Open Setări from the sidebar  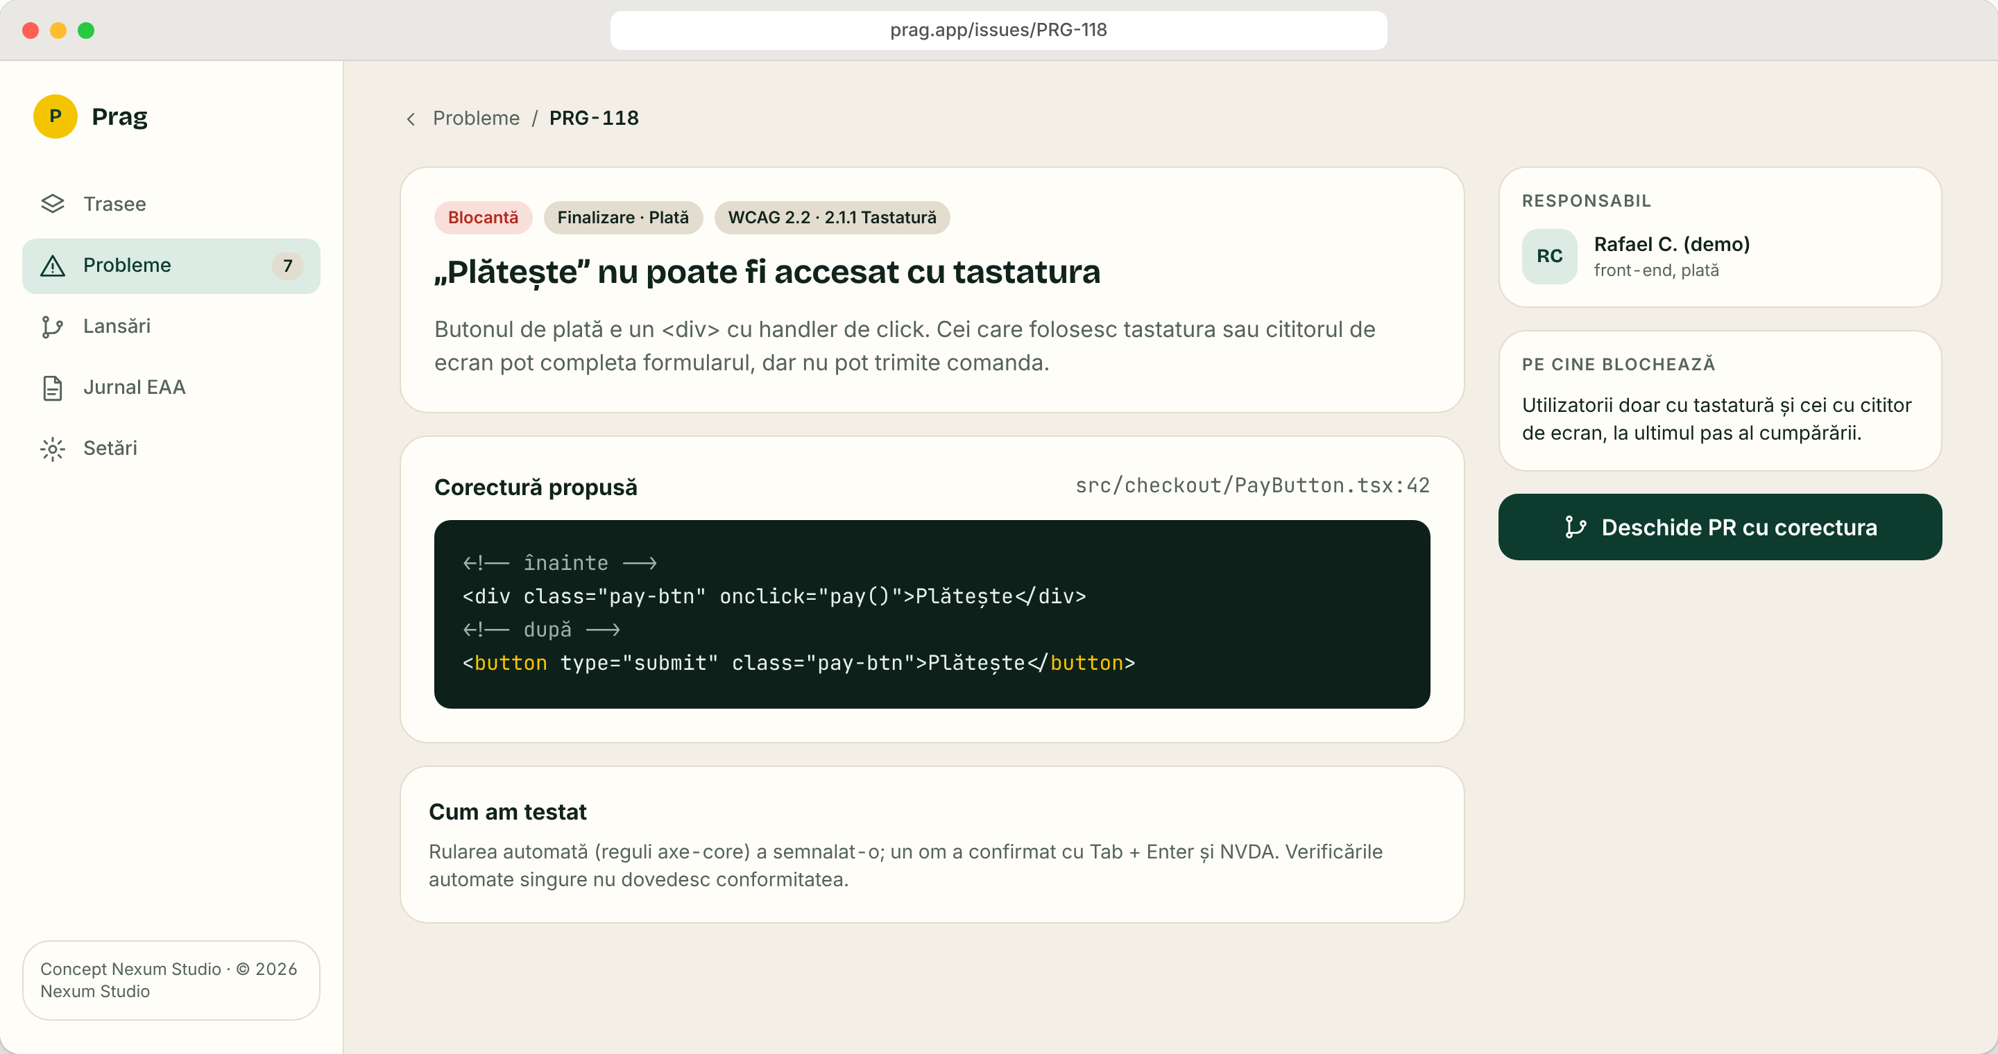pos(171,449)
